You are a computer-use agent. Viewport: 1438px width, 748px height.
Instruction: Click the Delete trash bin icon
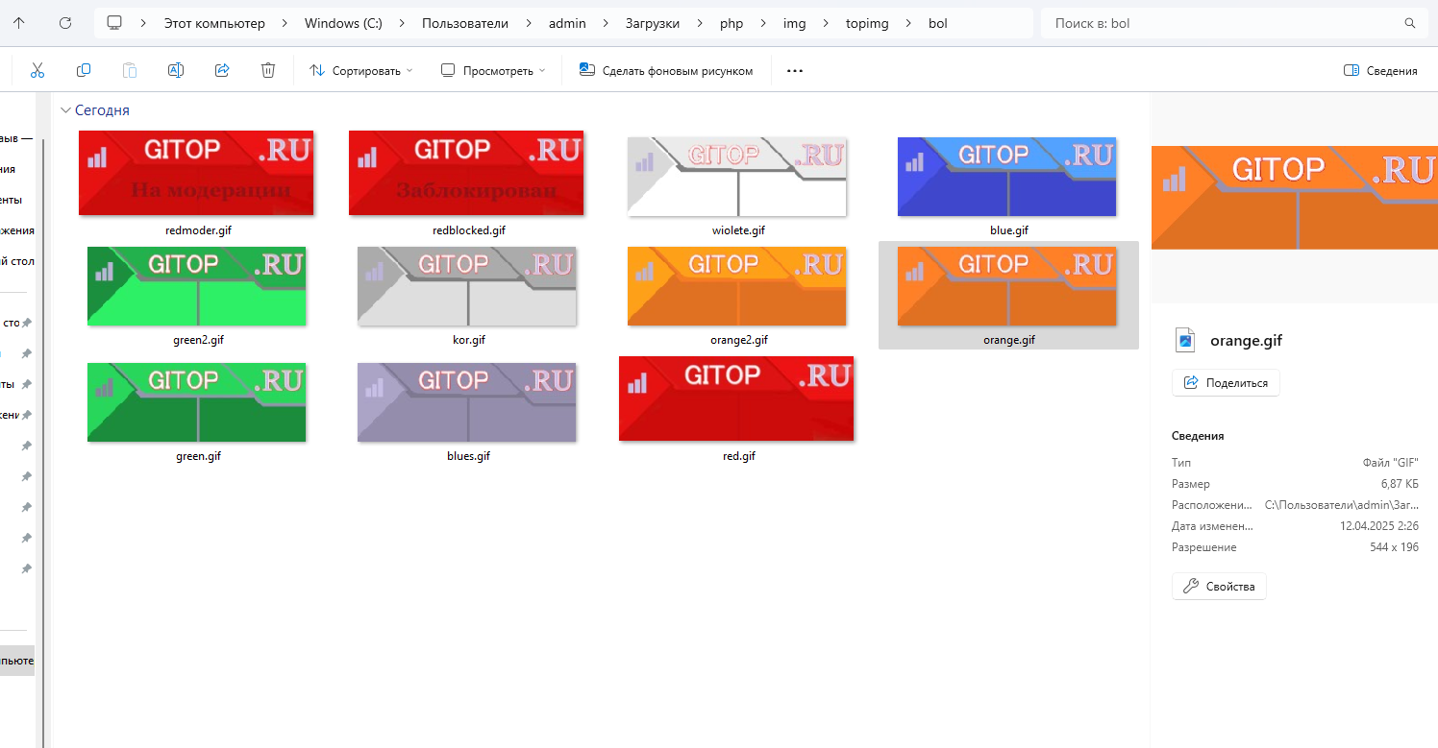click(x=268, y=70)
